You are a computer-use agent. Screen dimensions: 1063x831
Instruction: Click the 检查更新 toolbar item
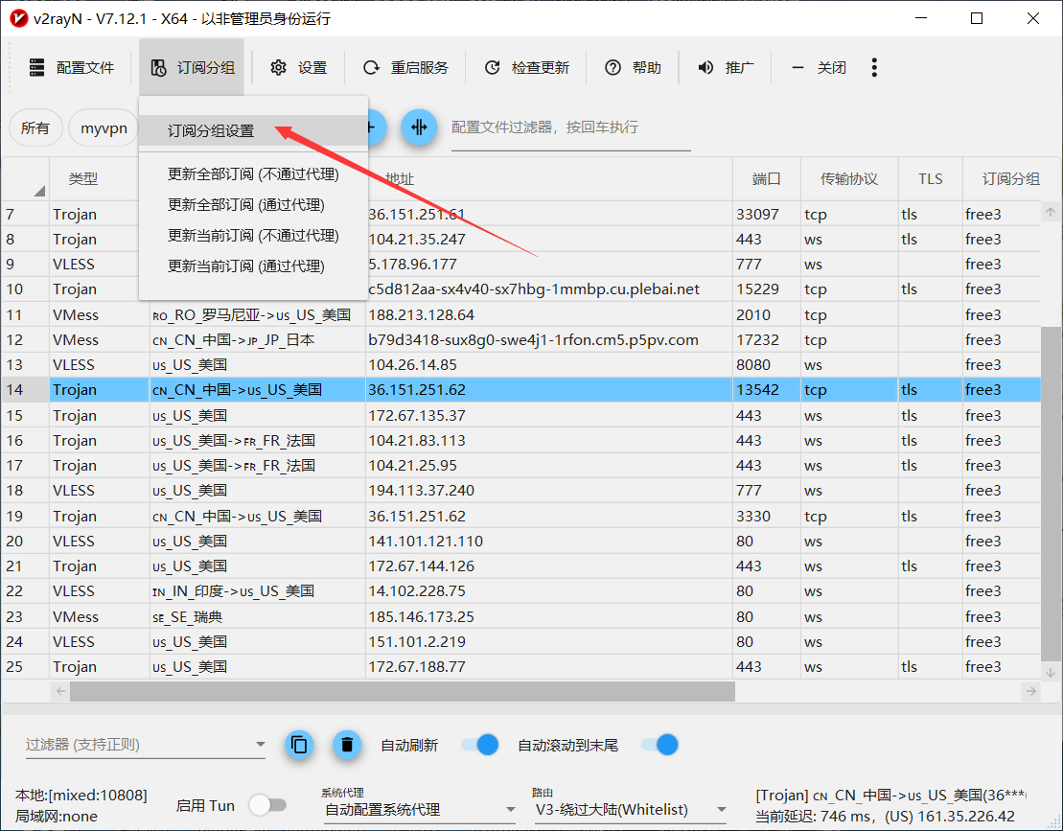click(x=526, y=68)
